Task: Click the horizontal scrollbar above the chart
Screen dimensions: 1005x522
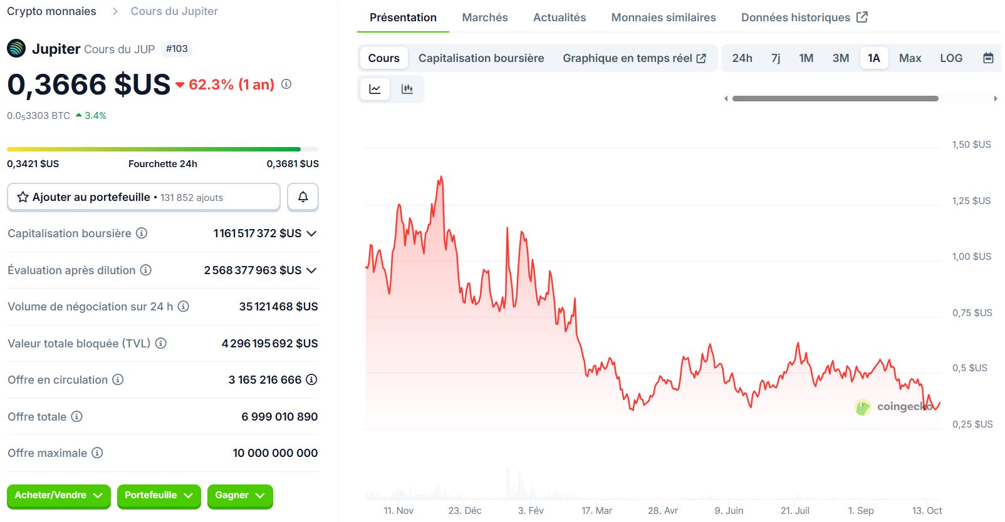Action: coord(835,98)
